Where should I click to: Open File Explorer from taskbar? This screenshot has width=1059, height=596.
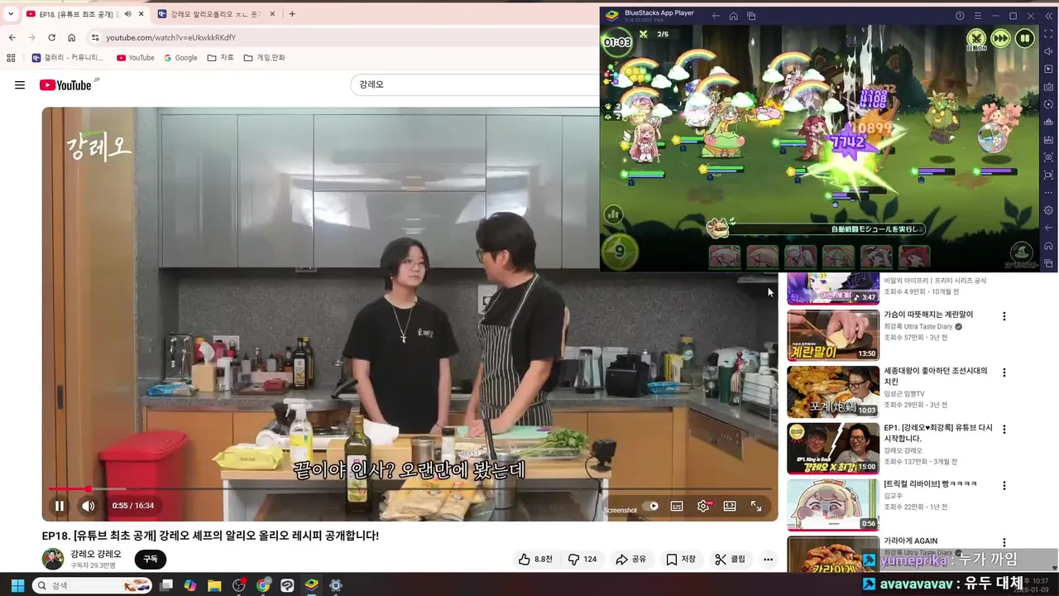214,585
